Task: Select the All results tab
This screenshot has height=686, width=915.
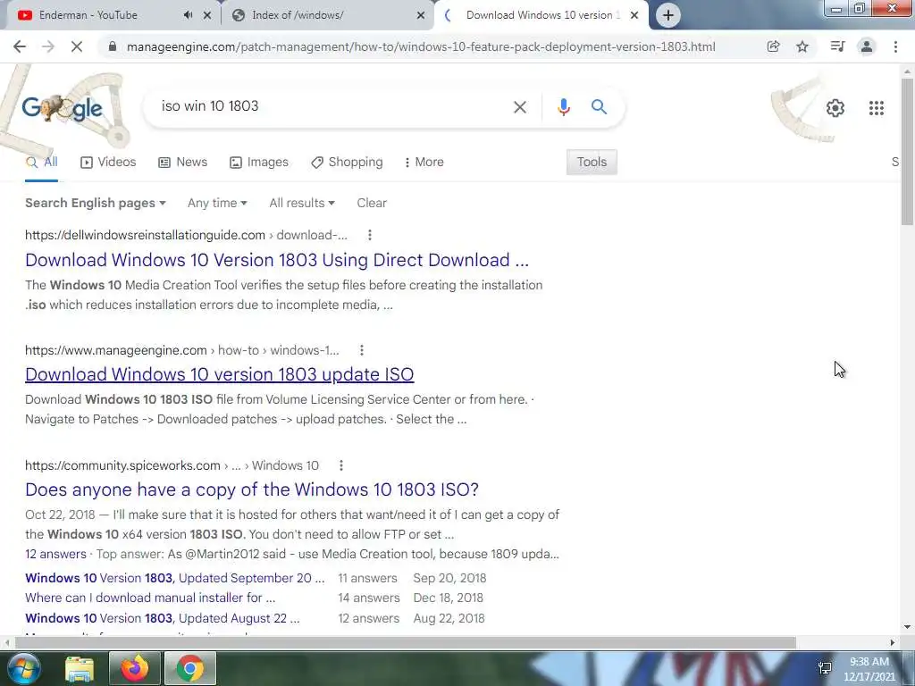Action: [41, 163]
